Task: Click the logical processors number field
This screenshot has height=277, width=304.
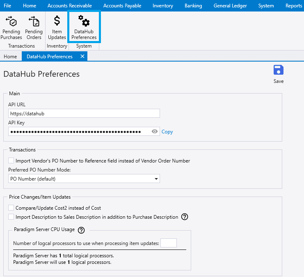Action: (x=168, y=243)
